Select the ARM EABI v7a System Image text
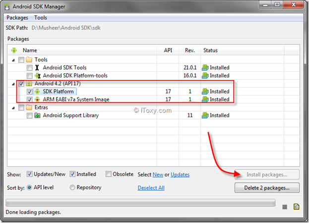 click(76, 99)
